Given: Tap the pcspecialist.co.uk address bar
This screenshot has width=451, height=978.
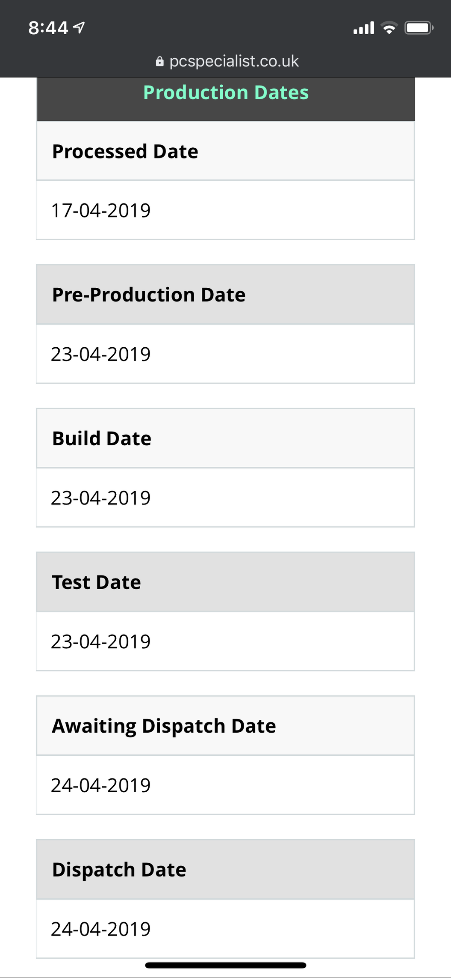Looking at the screenshot, I should tap(233, 61).
